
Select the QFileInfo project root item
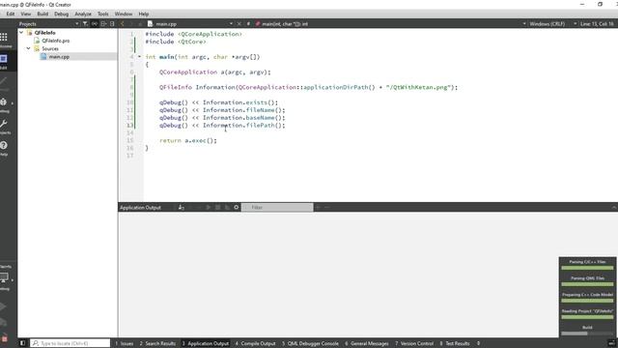click(45, 32)
